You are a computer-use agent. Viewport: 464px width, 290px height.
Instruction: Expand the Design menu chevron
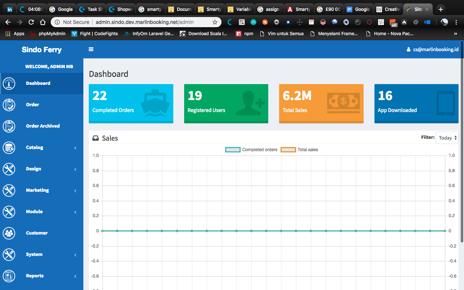click(x=75, y=169)
